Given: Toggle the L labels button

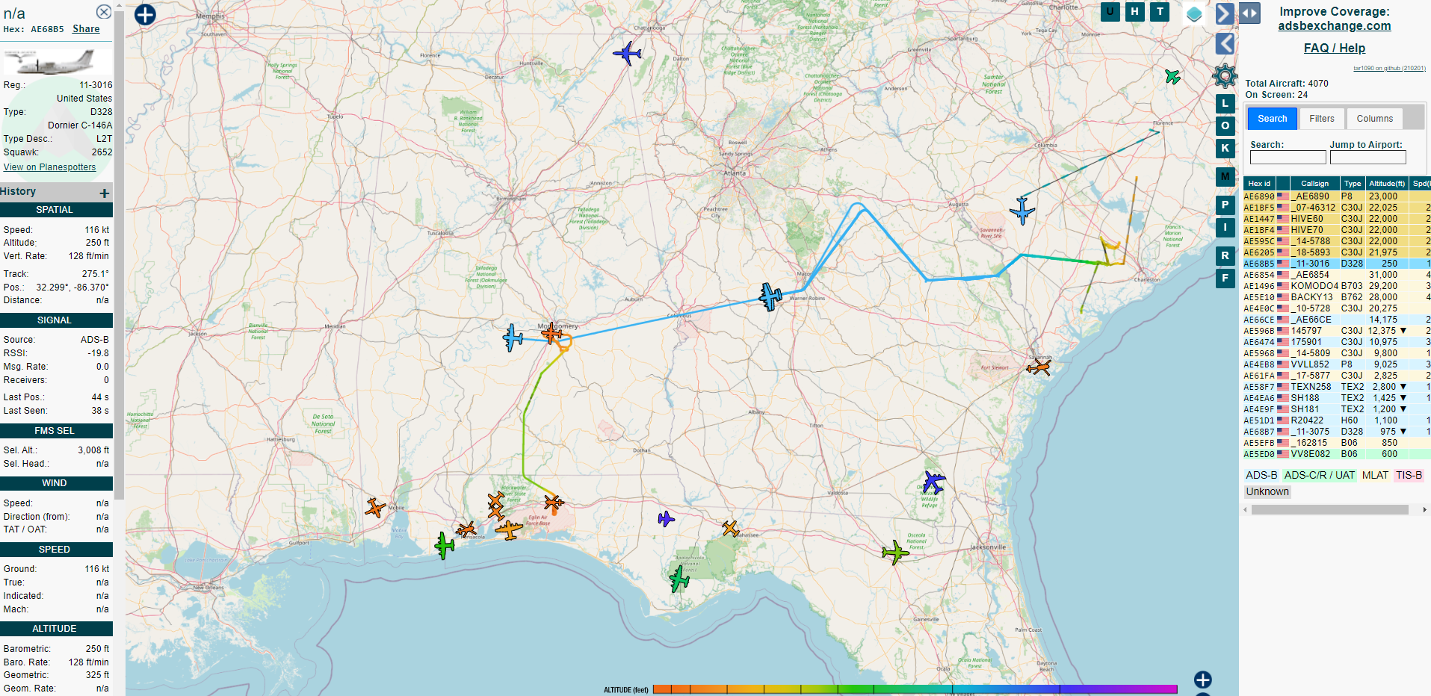Looking at the screenshot, I should 1225,103.
